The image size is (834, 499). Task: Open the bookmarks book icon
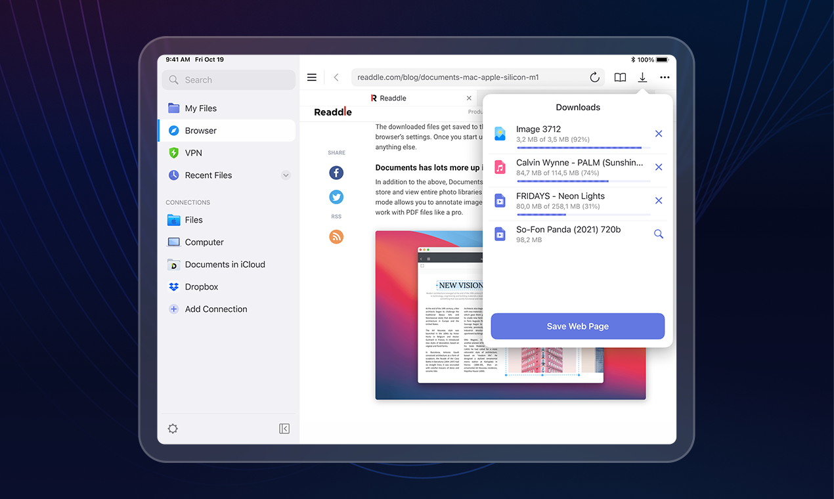[x=620, y=77]
